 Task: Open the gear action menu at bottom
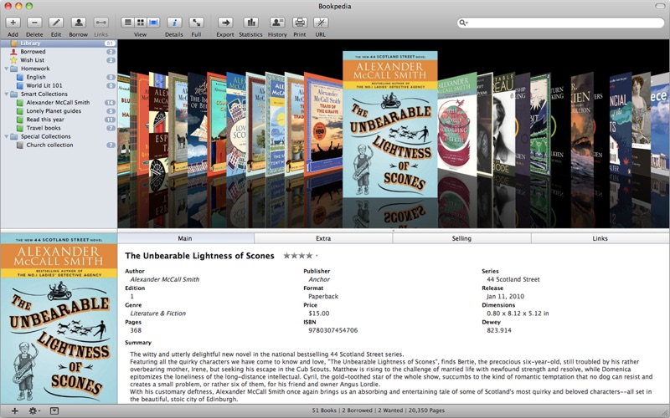(34, 410)
